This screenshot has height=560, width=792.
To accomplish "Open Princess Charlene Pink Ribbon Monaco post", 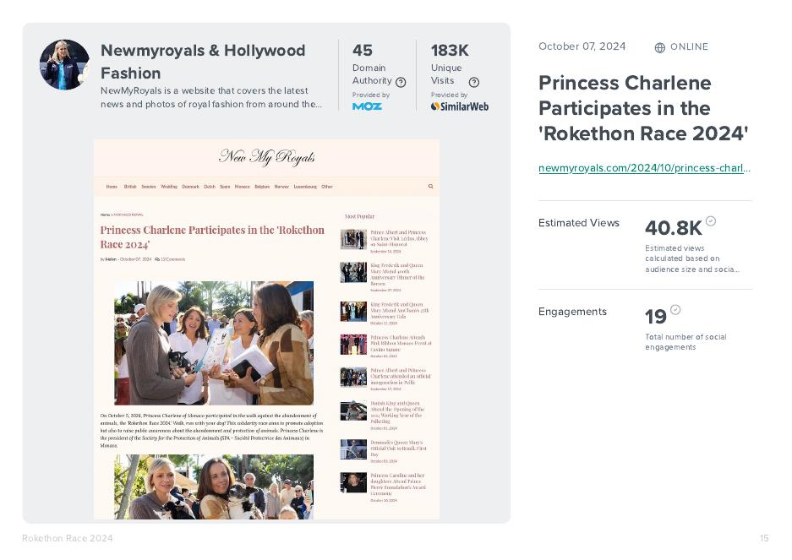I will (x=401, y=344).
